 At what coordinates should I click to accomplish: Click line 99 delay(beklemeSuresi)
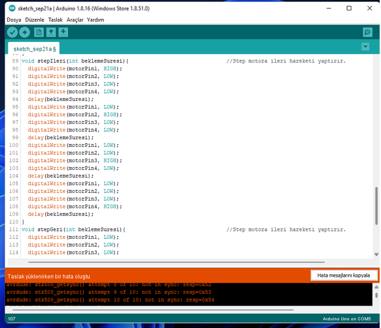click(60, 138)
